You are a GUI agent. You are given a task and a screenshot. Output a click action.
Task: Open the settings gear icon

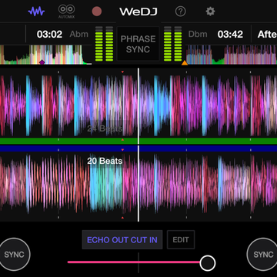tap(210, 12)
